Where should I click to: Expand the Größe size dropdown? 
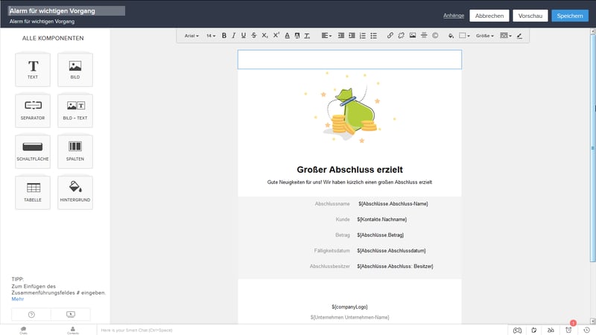484,35
